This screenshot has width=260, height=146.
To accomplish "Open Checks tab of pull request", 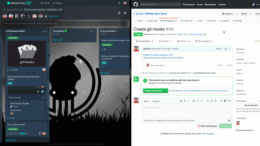I will pyautogui.click(x=183, y=41).
